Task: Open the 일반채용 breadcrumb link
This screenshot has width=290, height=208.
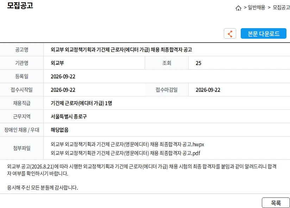Action: click(256, 8)
